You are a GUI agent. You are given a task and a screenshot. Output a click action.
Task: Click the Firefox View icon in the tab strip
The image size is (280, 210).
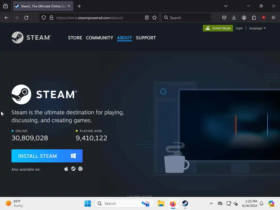click(x=5, y=6)
